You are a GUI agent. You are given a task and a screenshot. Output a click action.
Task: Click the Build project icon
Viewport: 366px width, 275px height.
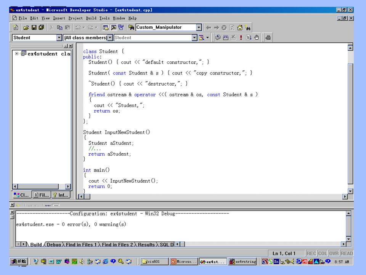click(x=225, y=37)
